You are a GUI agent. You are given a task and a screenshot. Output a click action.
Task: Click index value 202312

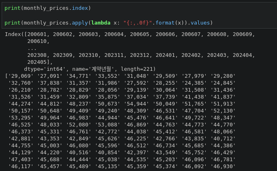[140, 55]
